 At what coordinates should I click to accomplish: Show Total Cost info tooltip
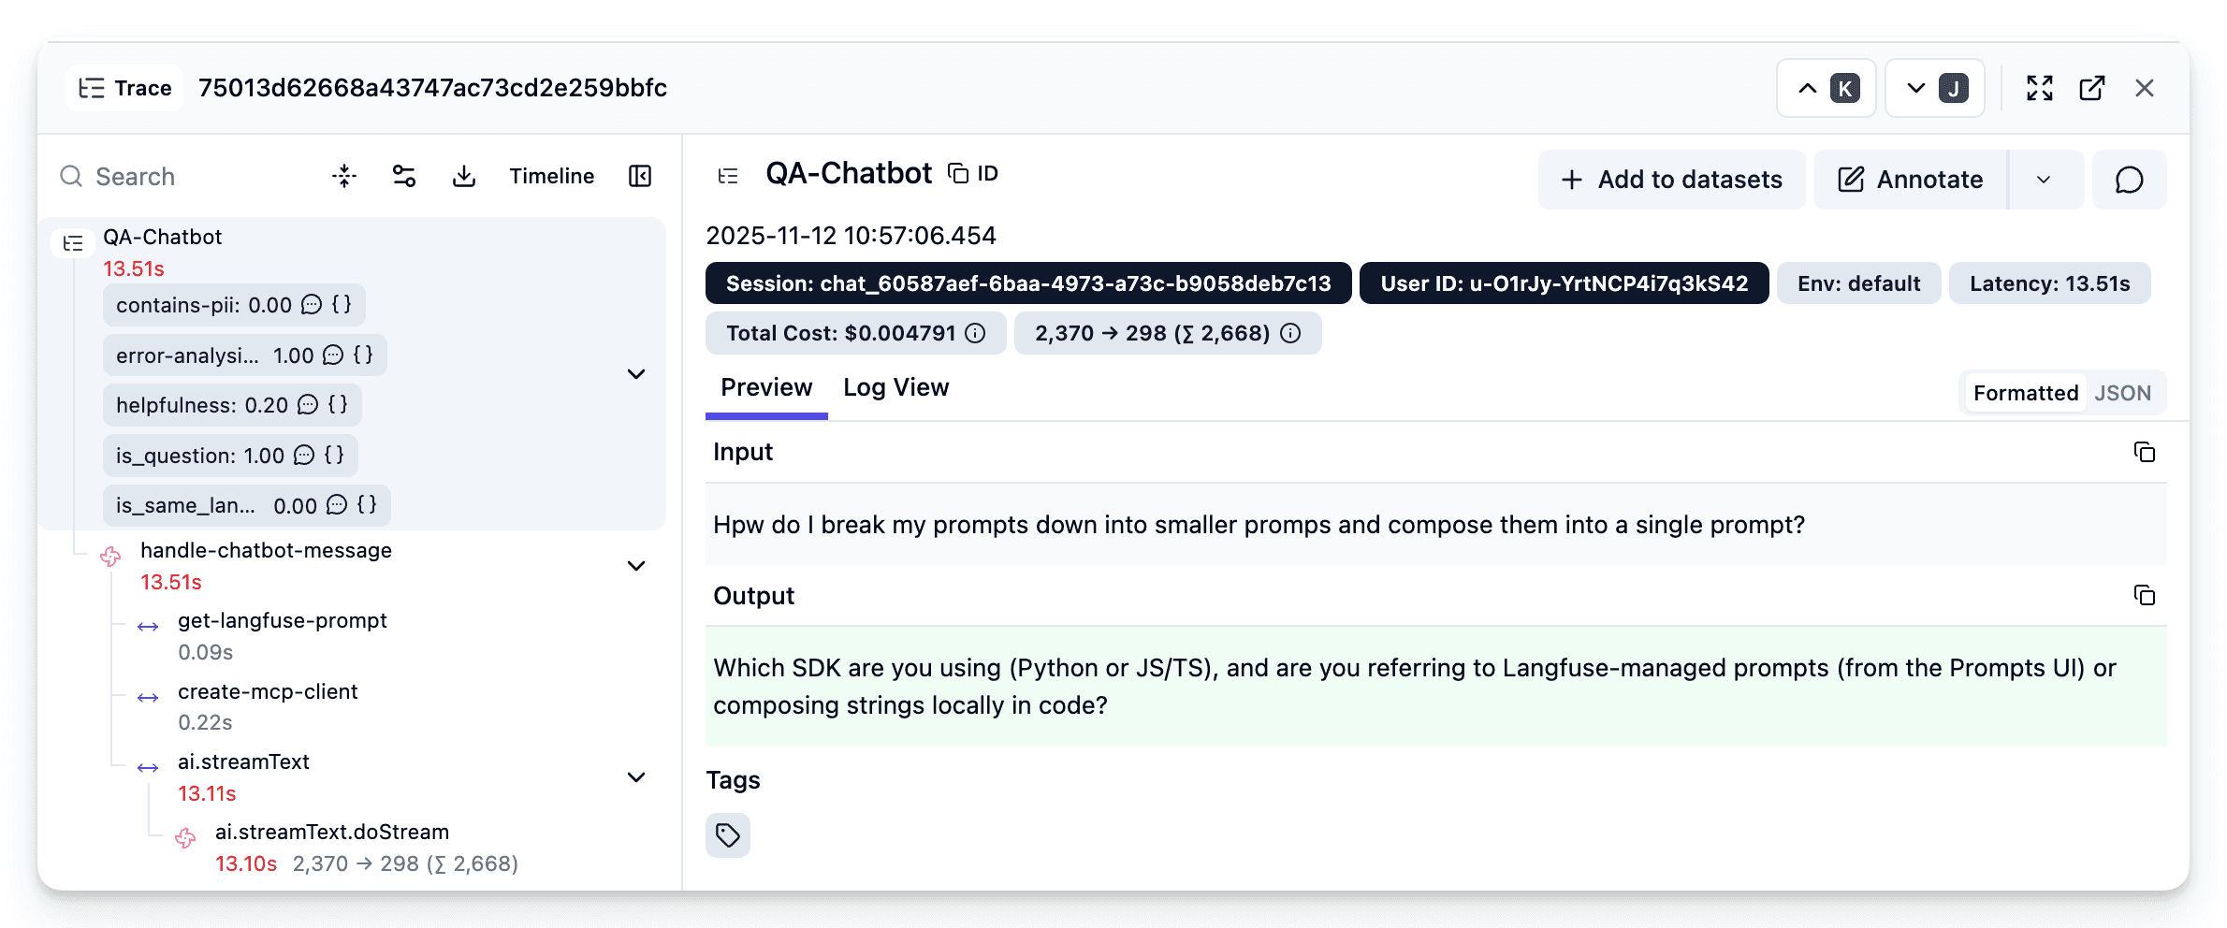click(x=974, y=333)
